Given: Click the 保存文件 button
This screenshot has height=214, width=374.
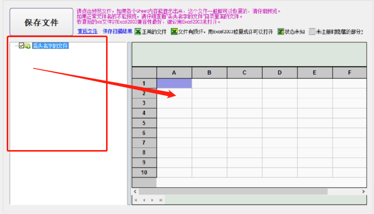Looking at the screenshot, I should coord(41,22).
